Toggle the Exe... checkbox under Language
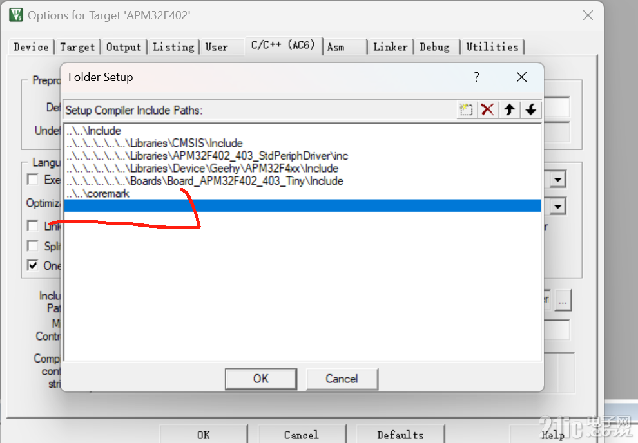The image size is (638, 443). (x=33, y=179)
